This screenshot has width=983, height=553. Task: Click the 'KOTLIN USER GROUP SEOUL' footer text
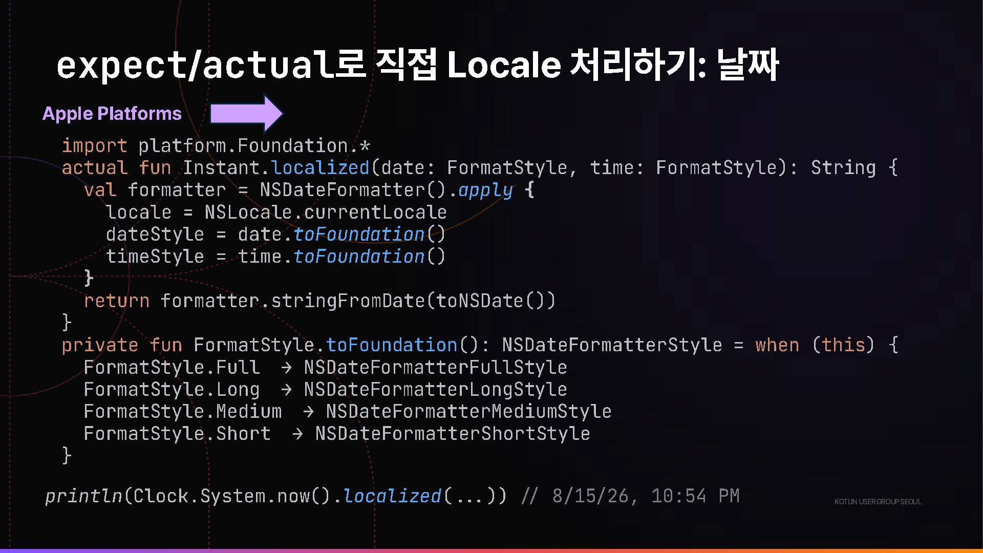click(x=878, y=502)
